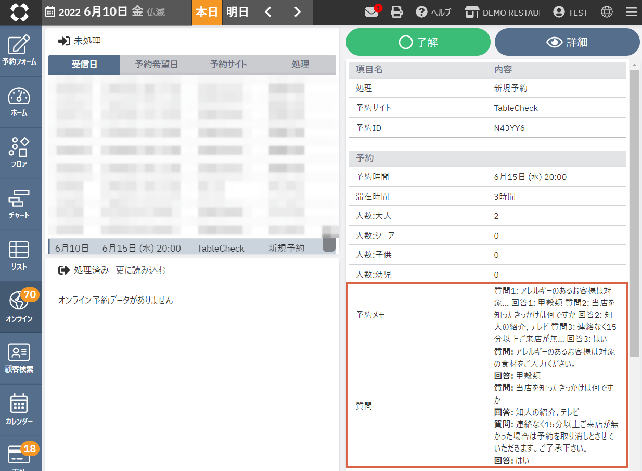
Task: Open チャート view in sidebar
Action: tap(21, 204)
